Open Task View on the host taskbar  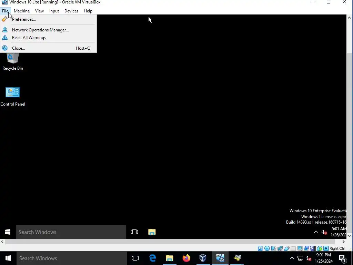[135, 258]
